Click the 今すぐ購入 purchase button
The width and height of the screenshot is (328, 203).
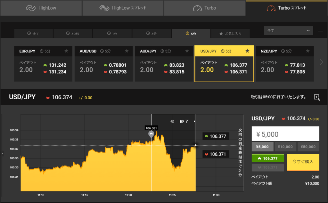[303, 163]
